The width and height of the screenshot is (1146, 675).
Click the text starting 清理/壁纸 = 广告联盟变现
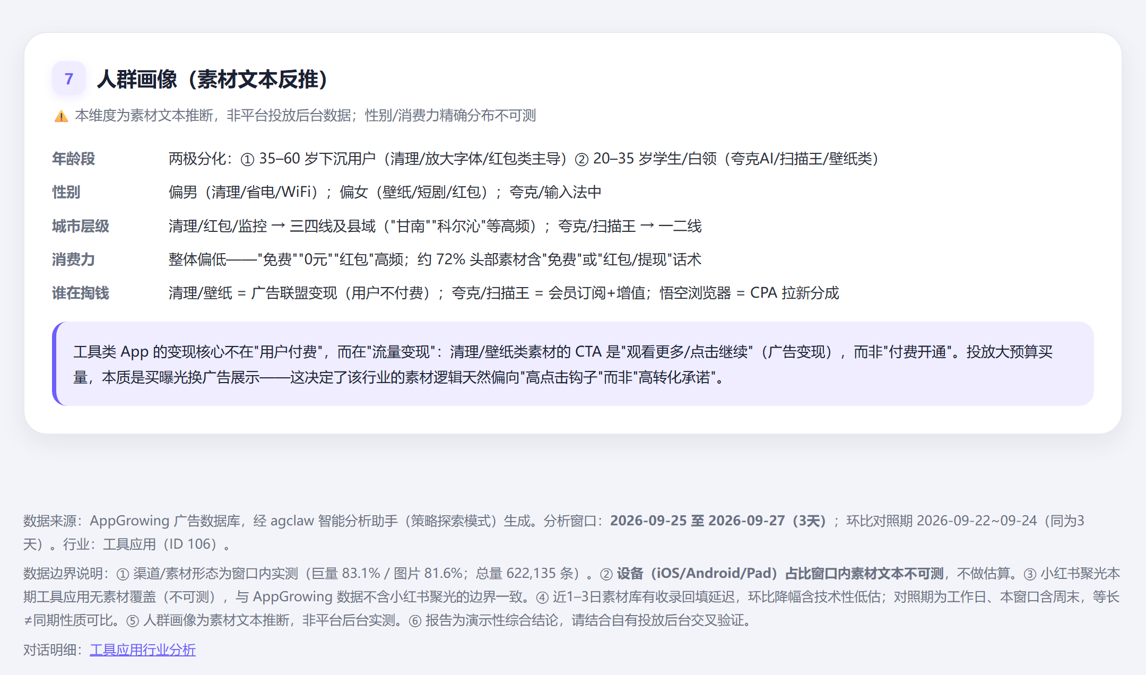click(504, 293)
